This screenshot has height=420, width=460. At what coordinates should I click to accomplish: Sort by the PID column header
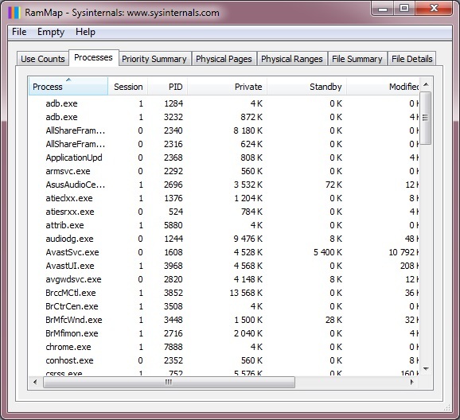click(167, 87)
